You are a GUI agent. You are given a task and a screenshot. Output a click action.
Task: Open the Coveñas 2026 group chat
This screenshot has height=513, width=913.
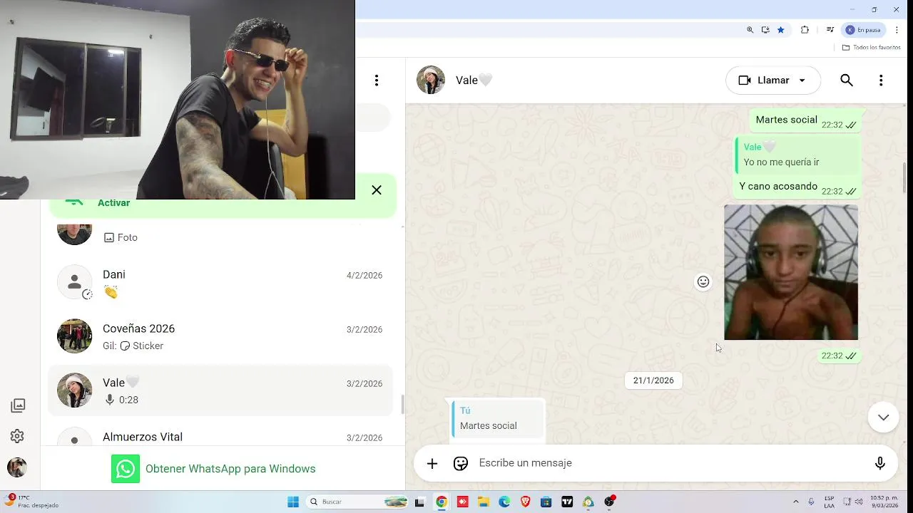pyautogui.click(x=220, y=337)
